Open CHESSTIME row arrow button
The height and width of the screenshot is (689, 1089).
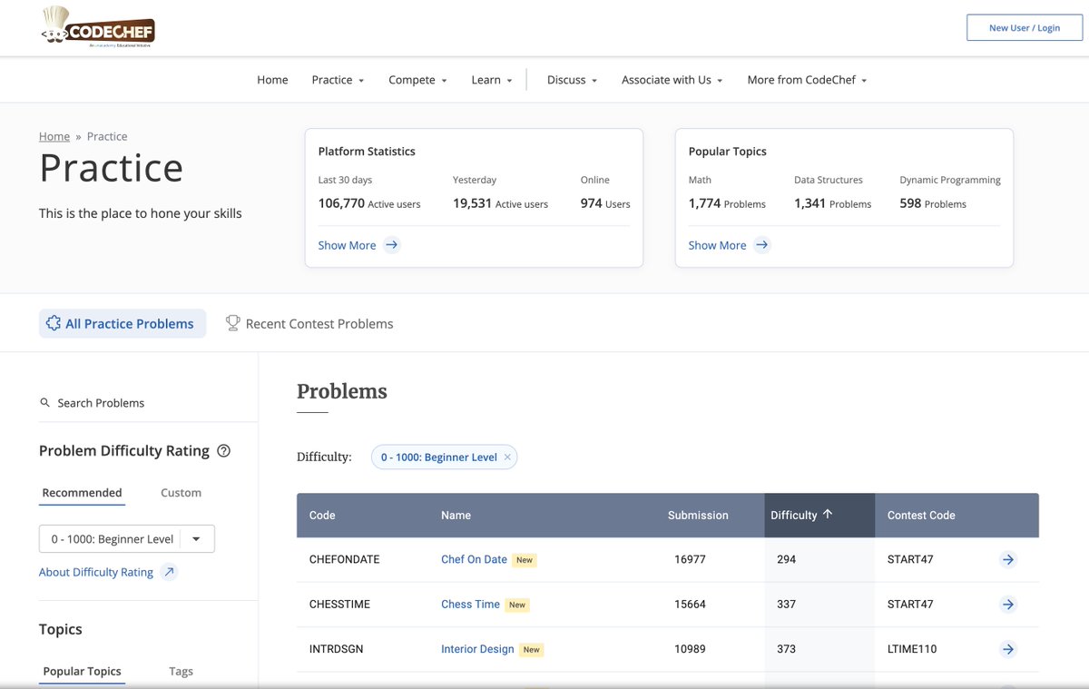pyautogui.click(x=1008, y=605)
